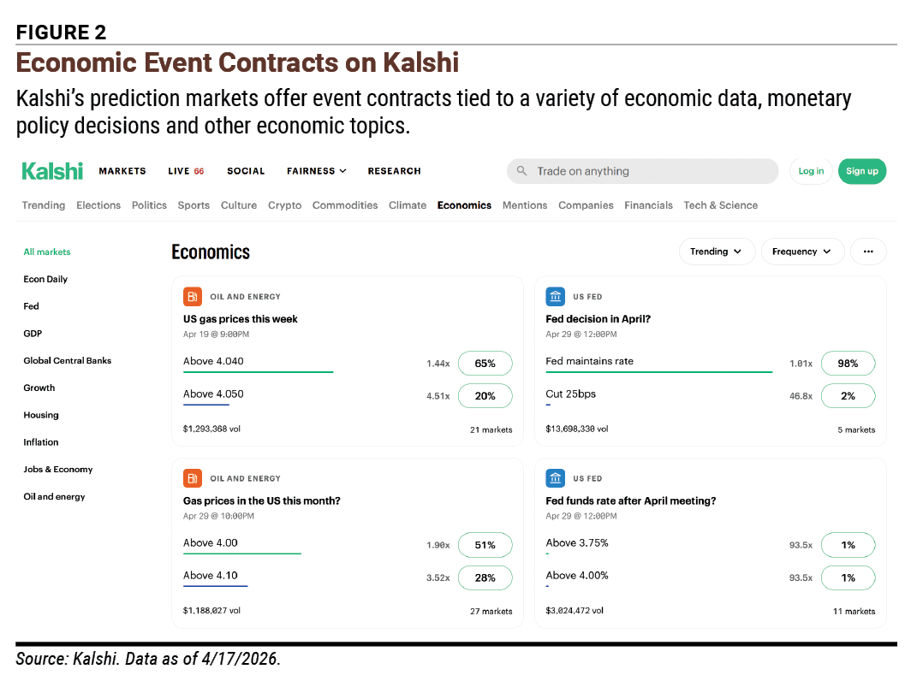
Task: Click the search magnifier icon
Action: pos(521,171)
